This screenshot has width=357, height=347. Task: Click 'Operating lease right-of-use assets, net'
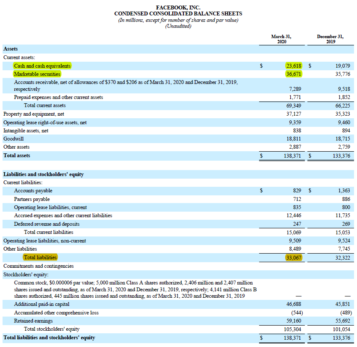[45, 123]
